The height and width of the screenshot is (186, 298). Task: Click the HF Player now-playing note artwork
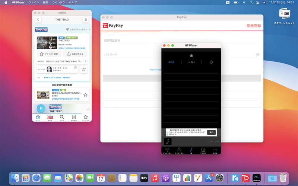tap(168, 141)
